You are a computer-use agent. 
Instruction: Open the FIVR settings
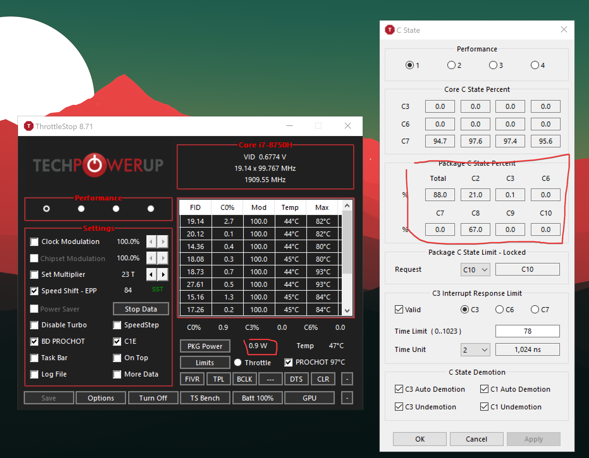click(192, 379)
